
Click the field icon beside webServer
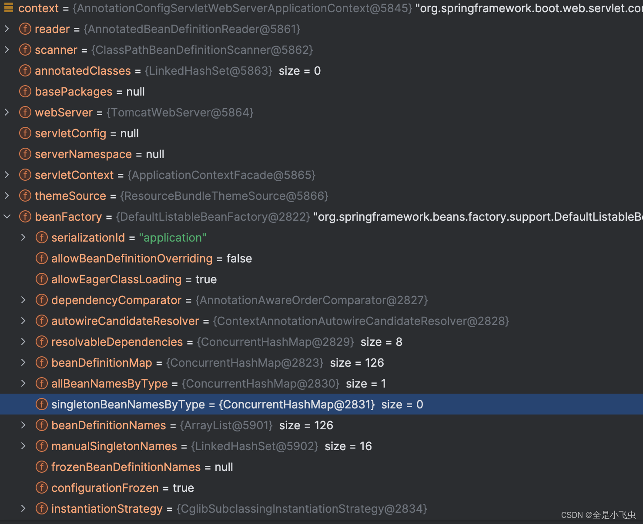[x=25, y=112]
